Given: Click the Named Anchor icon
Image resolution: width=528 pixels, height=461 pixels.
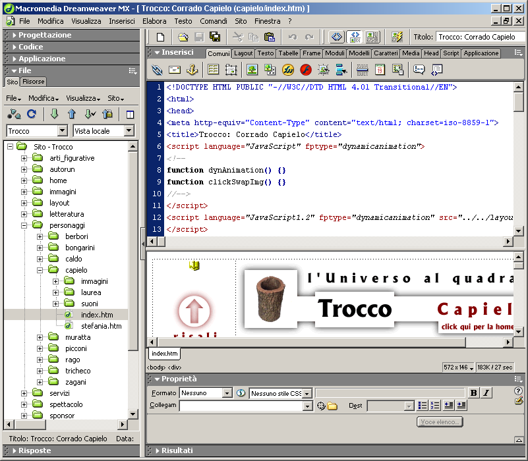Looking at the screenshot, I should [192, 69].
